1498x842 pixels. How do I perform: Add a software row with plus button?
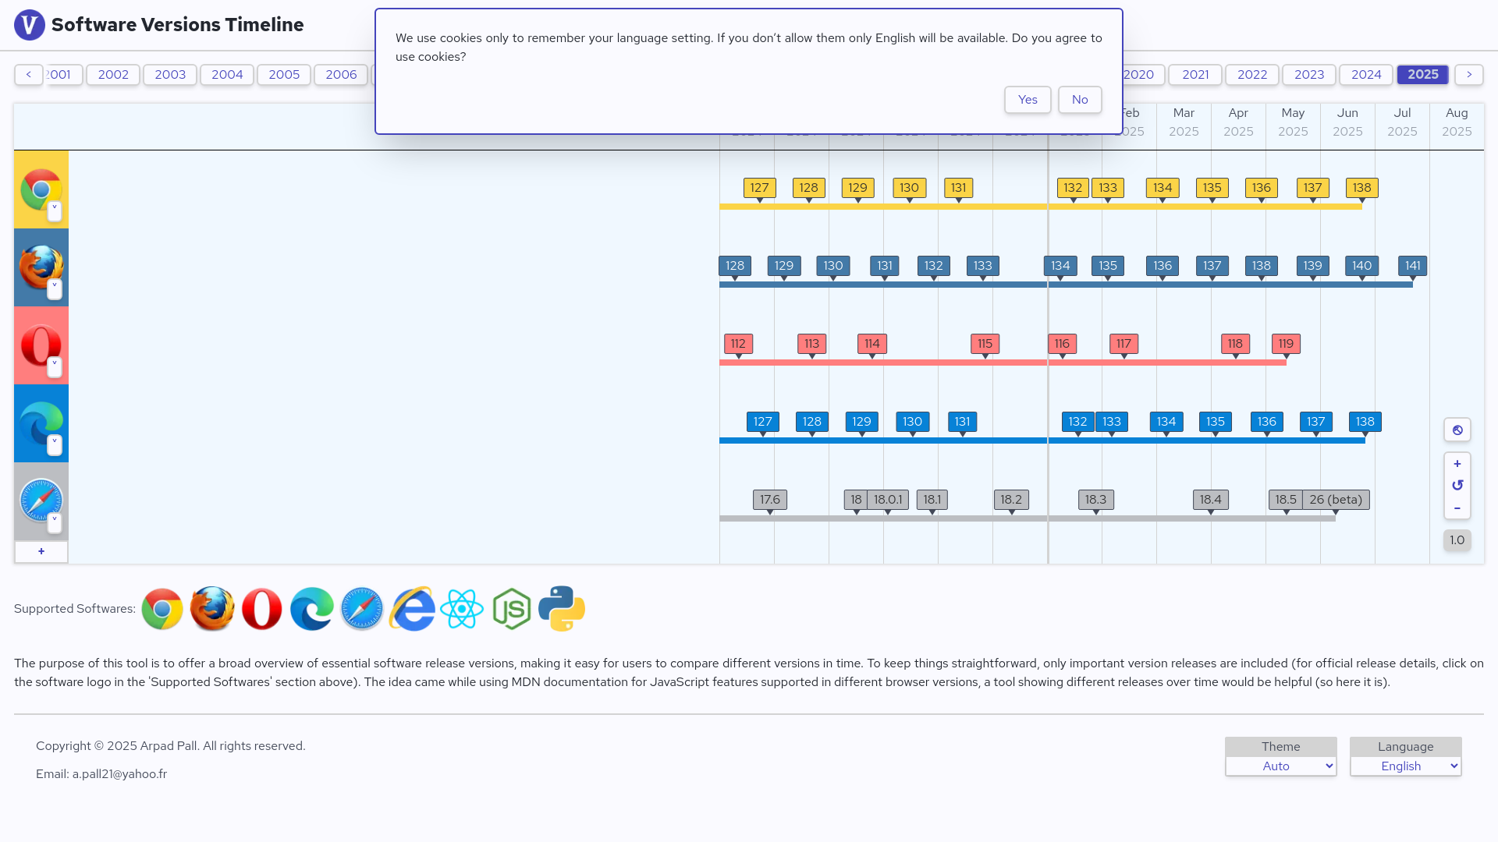(41, 551)
